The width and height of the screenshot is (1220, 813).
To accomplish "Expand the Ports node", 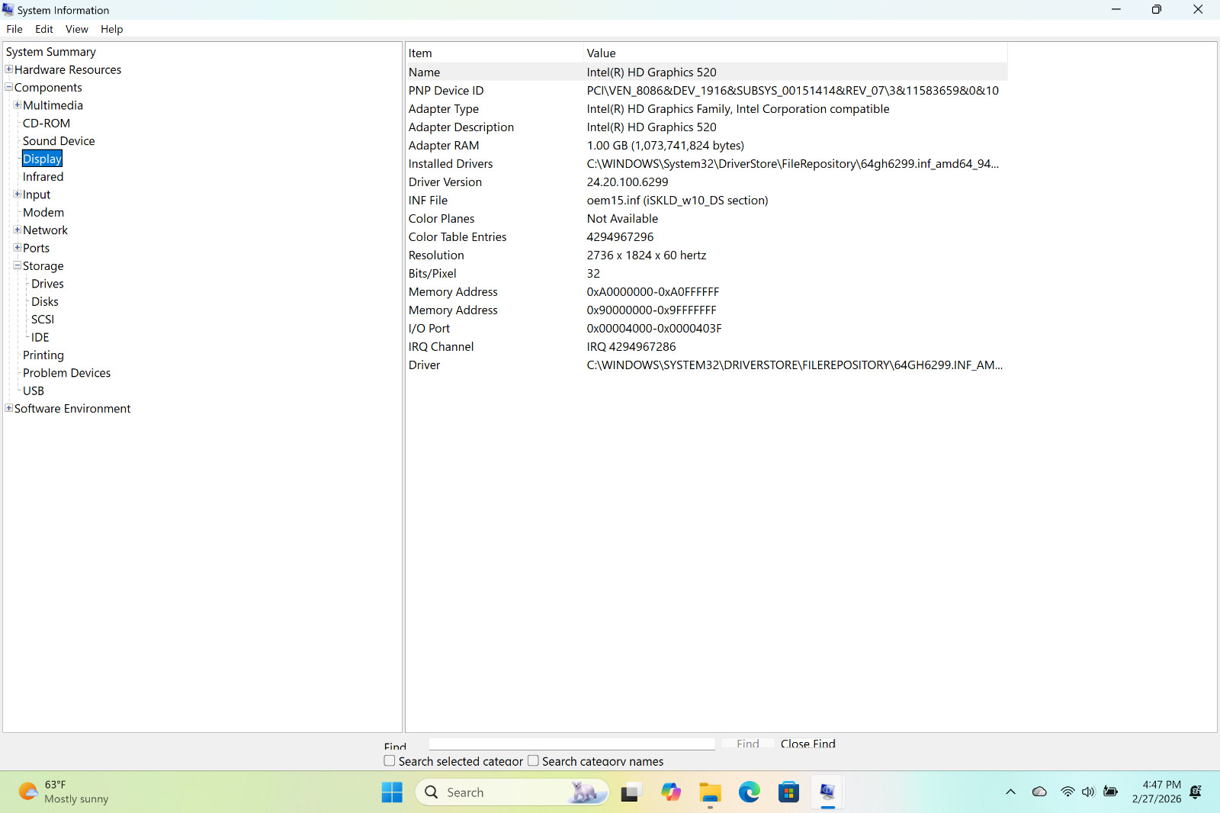I will tap(18, 248).
